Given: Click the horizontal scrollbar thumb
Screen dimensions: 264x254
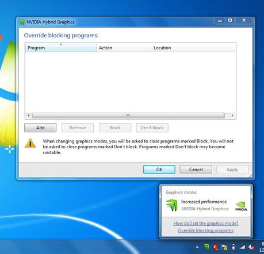Looking at the screenshot, I should click(x=128, y=116).
